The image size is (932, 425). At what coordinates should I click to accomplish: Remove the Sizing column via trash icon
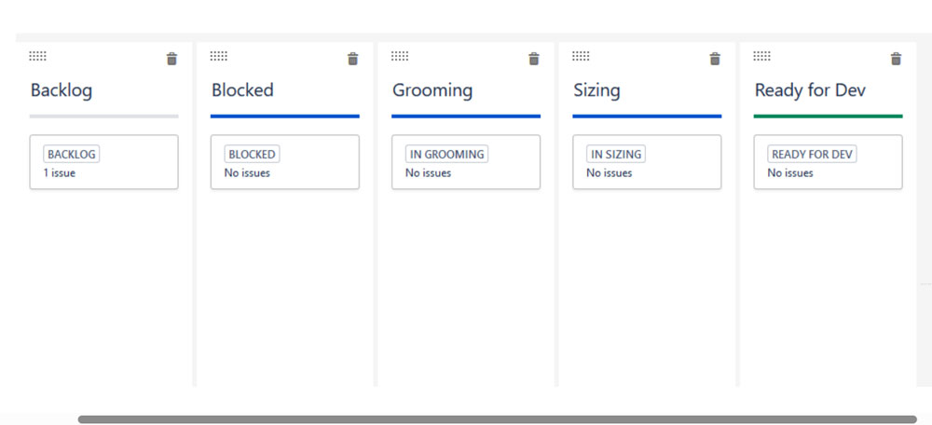(x=715, y=59)
